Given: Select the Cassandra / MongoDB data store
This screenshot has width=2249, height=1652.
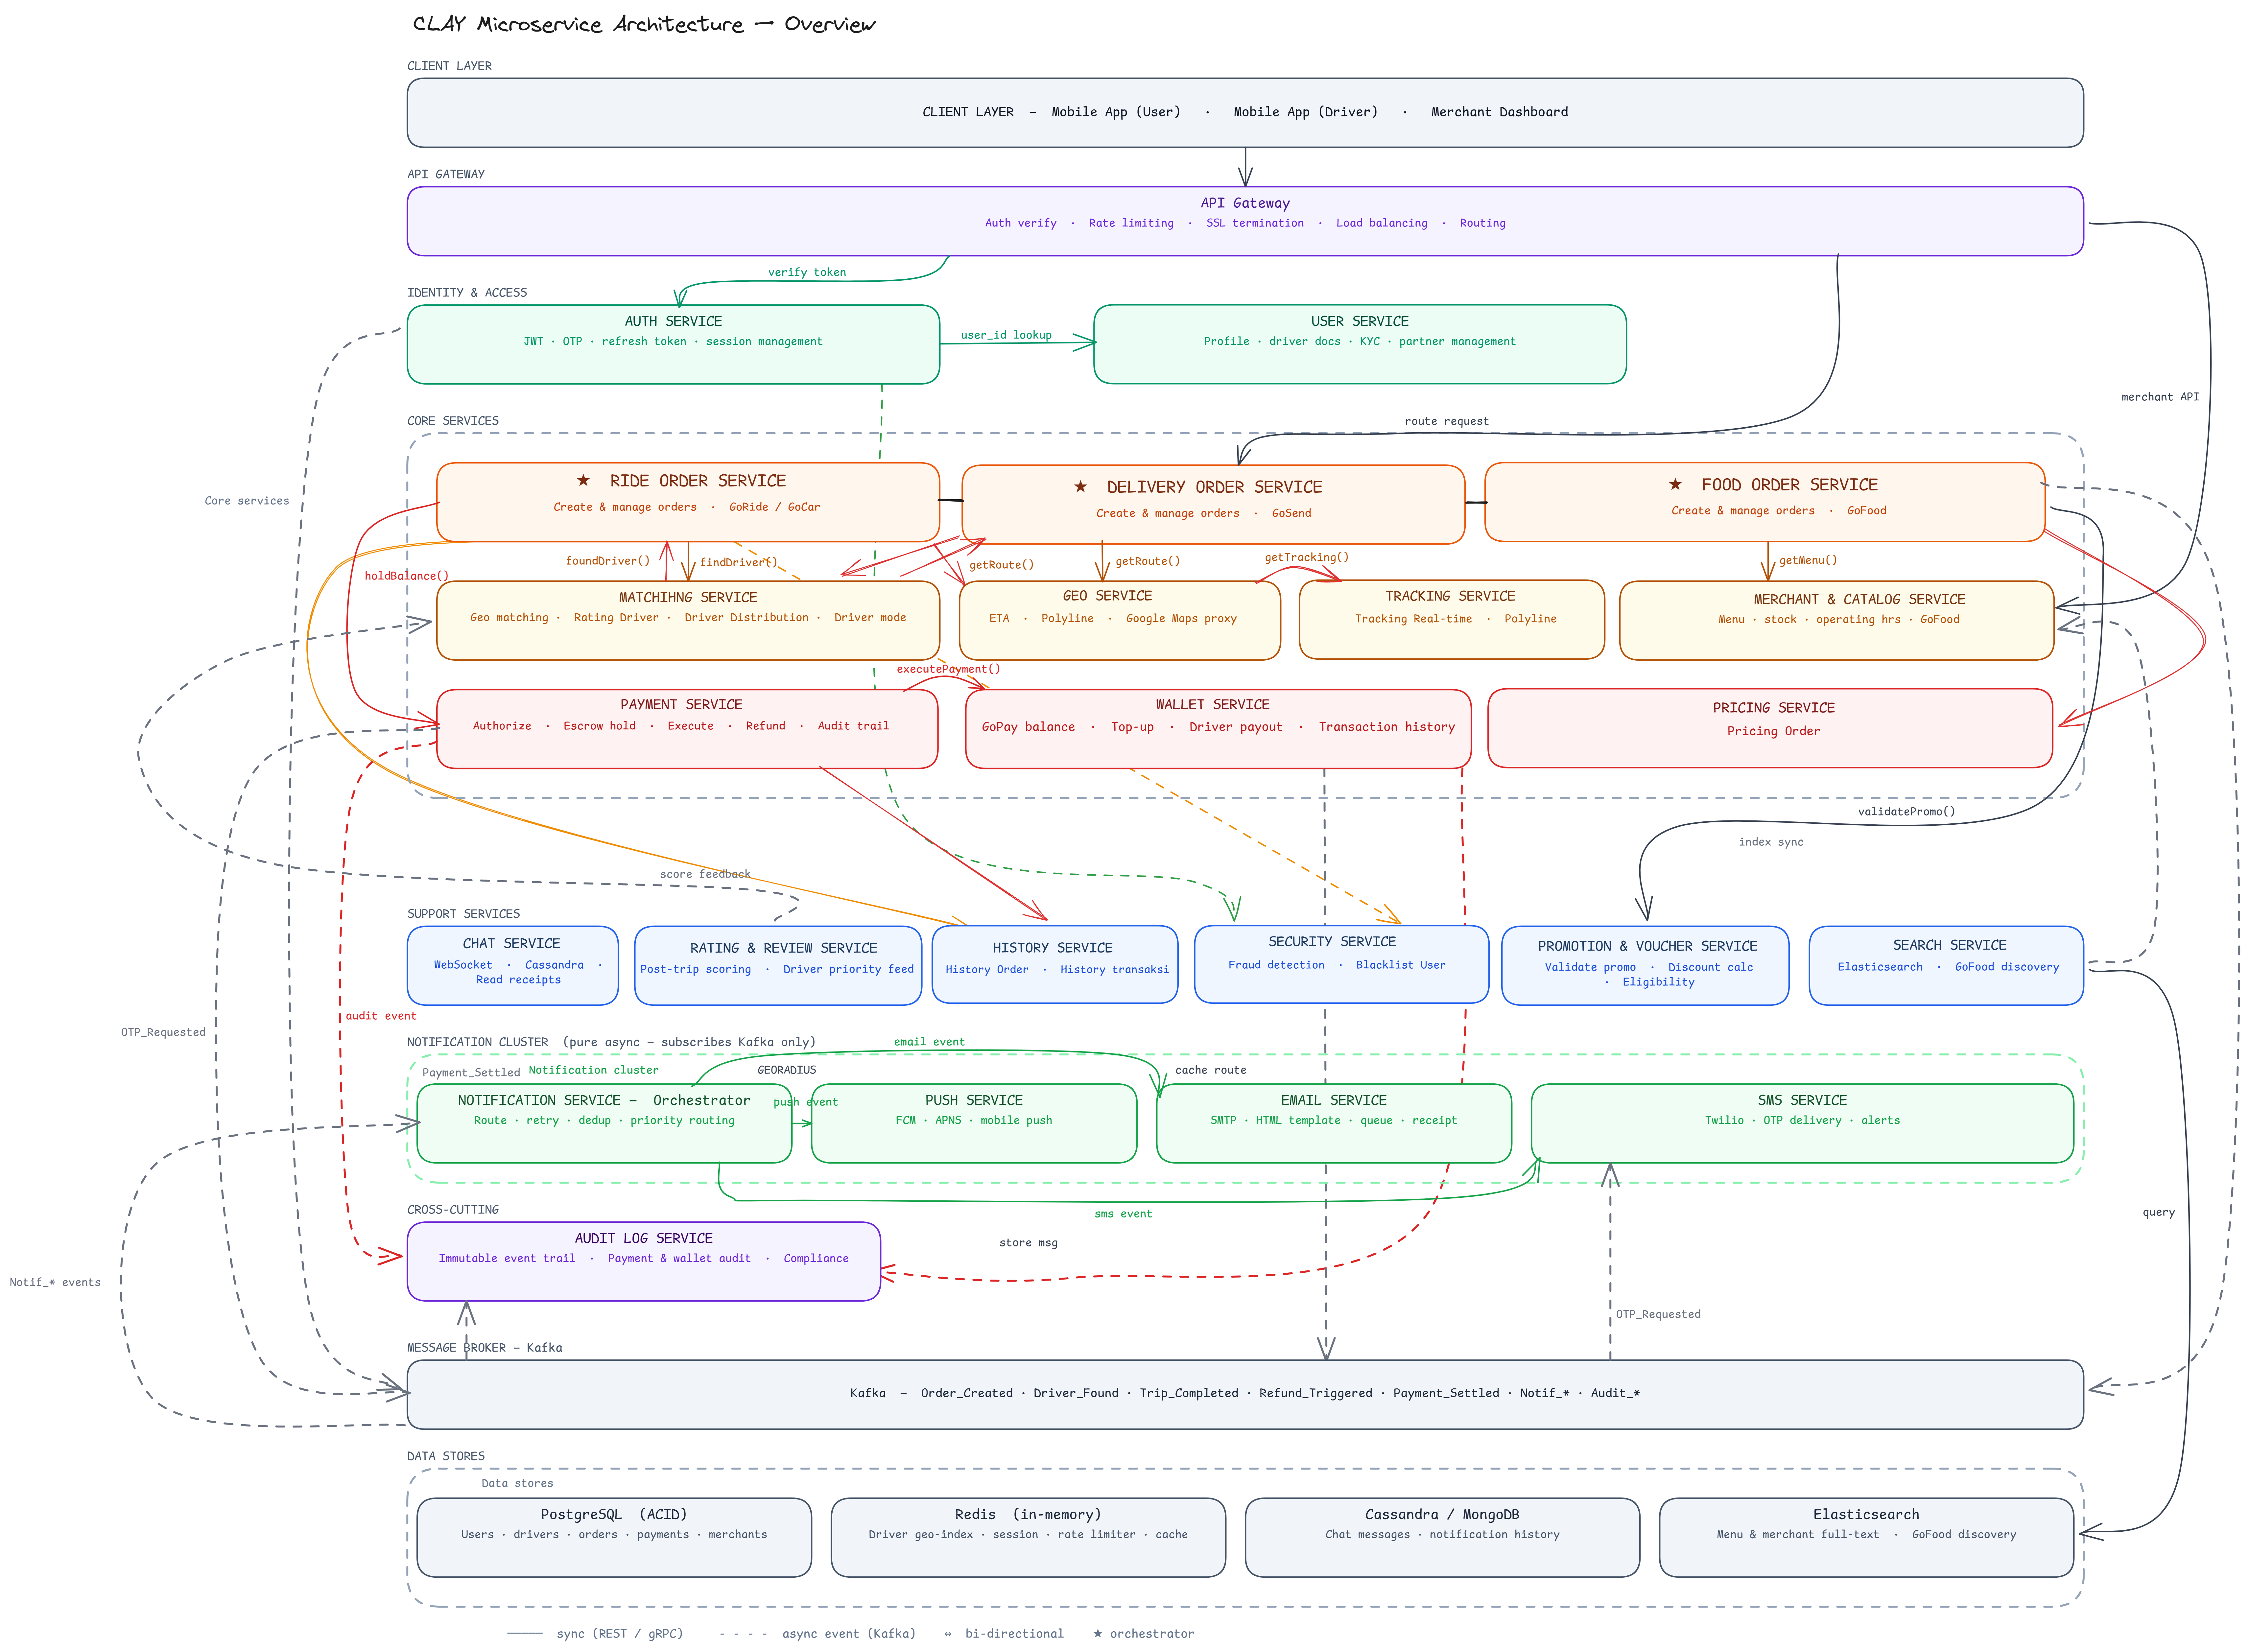Looking at the screenshot, I should point(1442,1537).
